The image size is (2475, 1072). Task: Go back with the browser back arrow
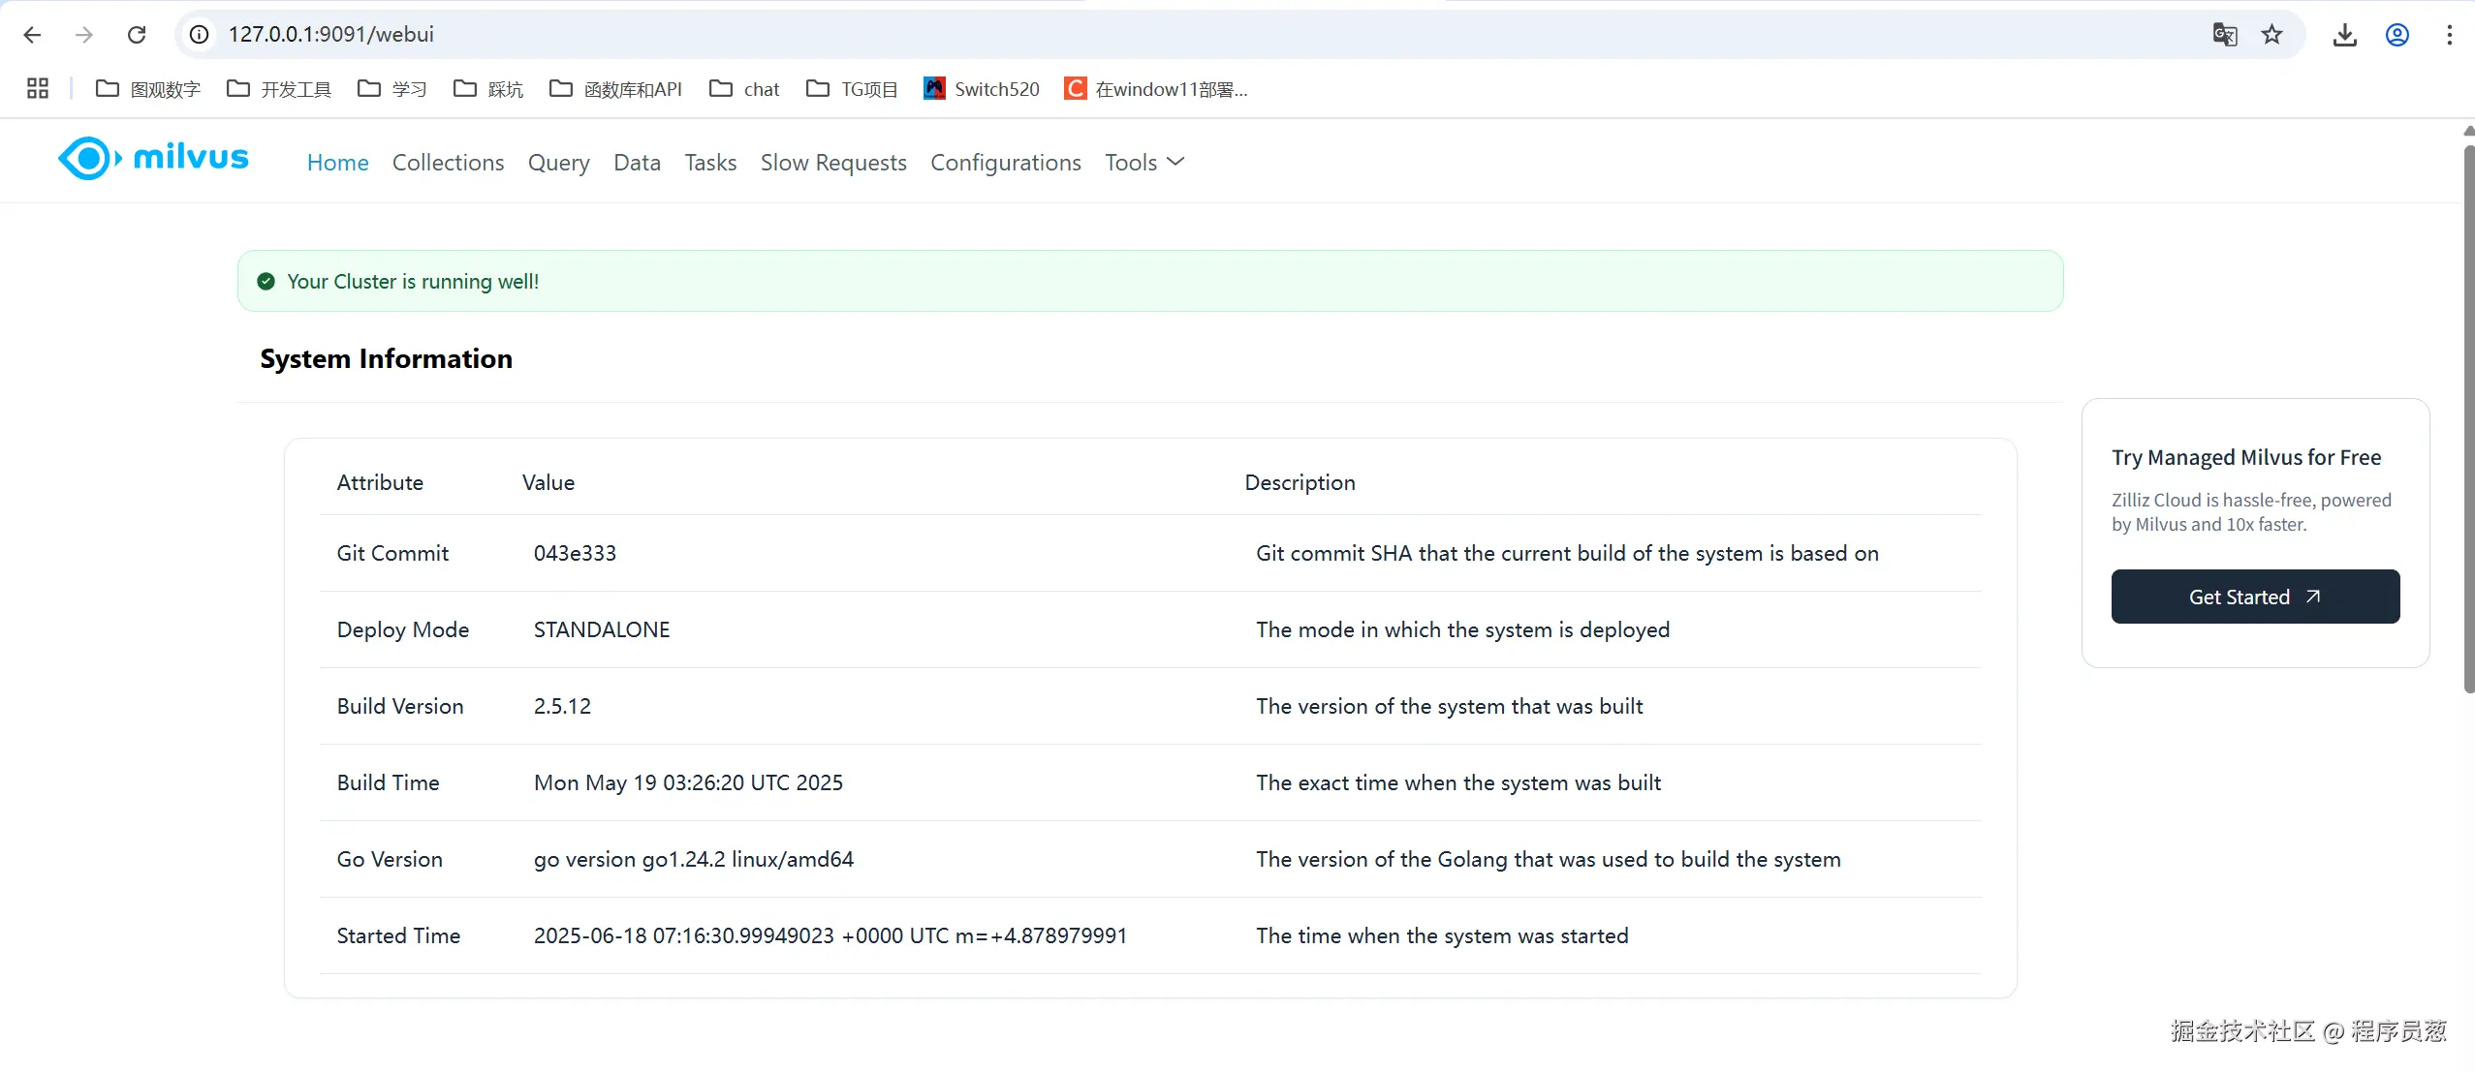coord(32,35)
